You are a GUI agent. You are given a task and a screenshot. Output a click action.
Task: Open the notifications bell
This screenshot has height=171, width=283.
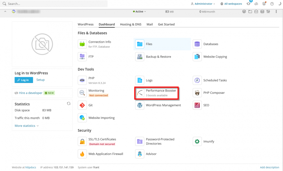tap(248, 4)
